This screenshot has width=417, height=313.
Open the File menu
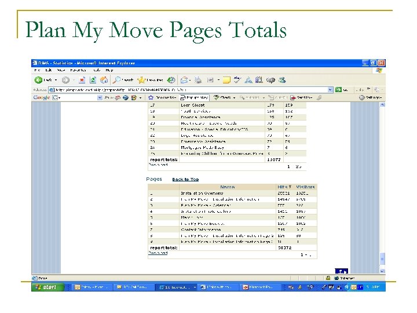[x=37, y=70]
